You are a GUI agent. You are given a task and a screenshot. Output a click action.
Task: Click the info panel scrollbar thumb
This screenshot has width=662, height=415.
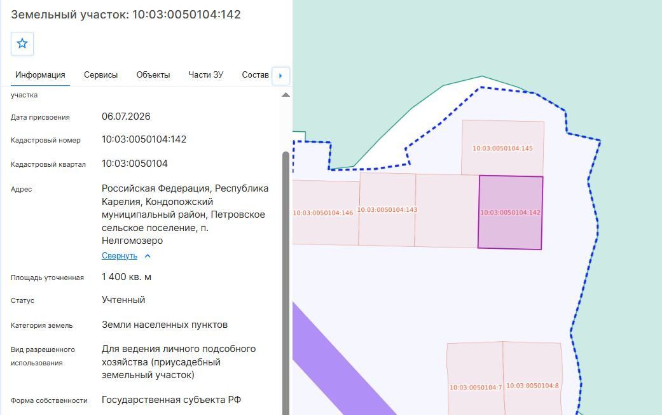click(286, 283)
